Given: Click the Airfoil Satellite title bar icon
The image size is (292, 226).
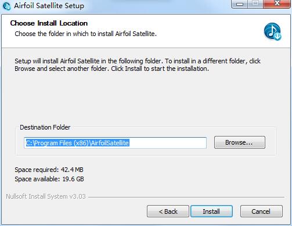Looking at the screenshot, I should pos(7,6).
